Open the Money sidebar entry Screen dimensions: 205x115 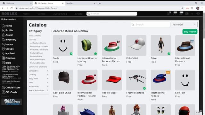pos(7,44)
